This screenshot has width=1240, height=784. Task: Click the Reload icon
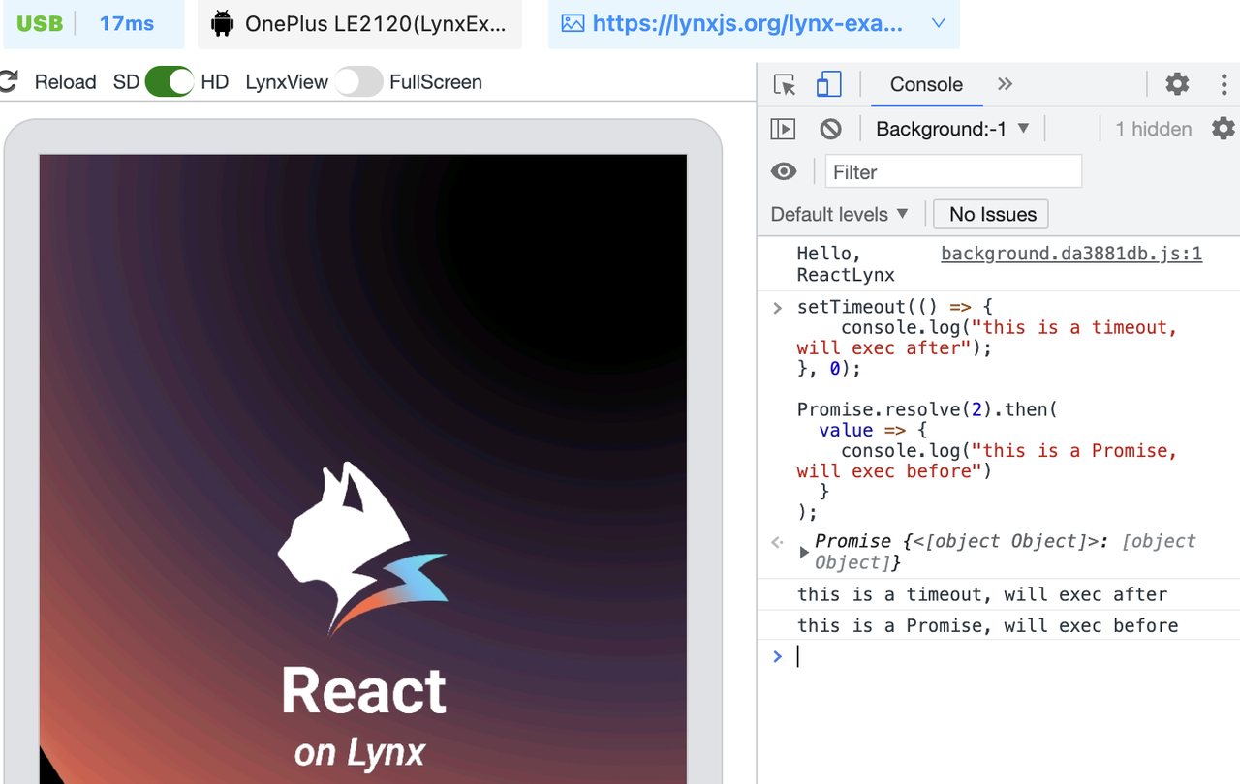[10, 82]
